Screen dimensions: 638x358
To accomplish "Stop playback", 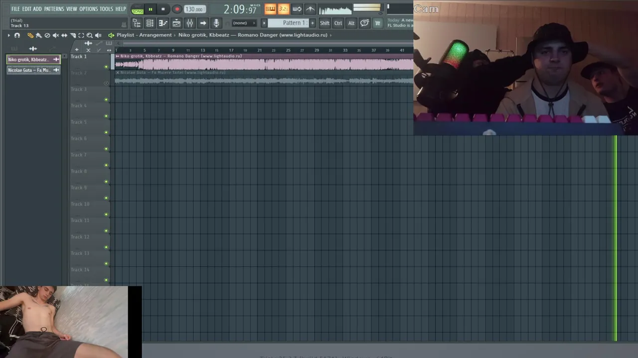I will click(x=163, y=9).
